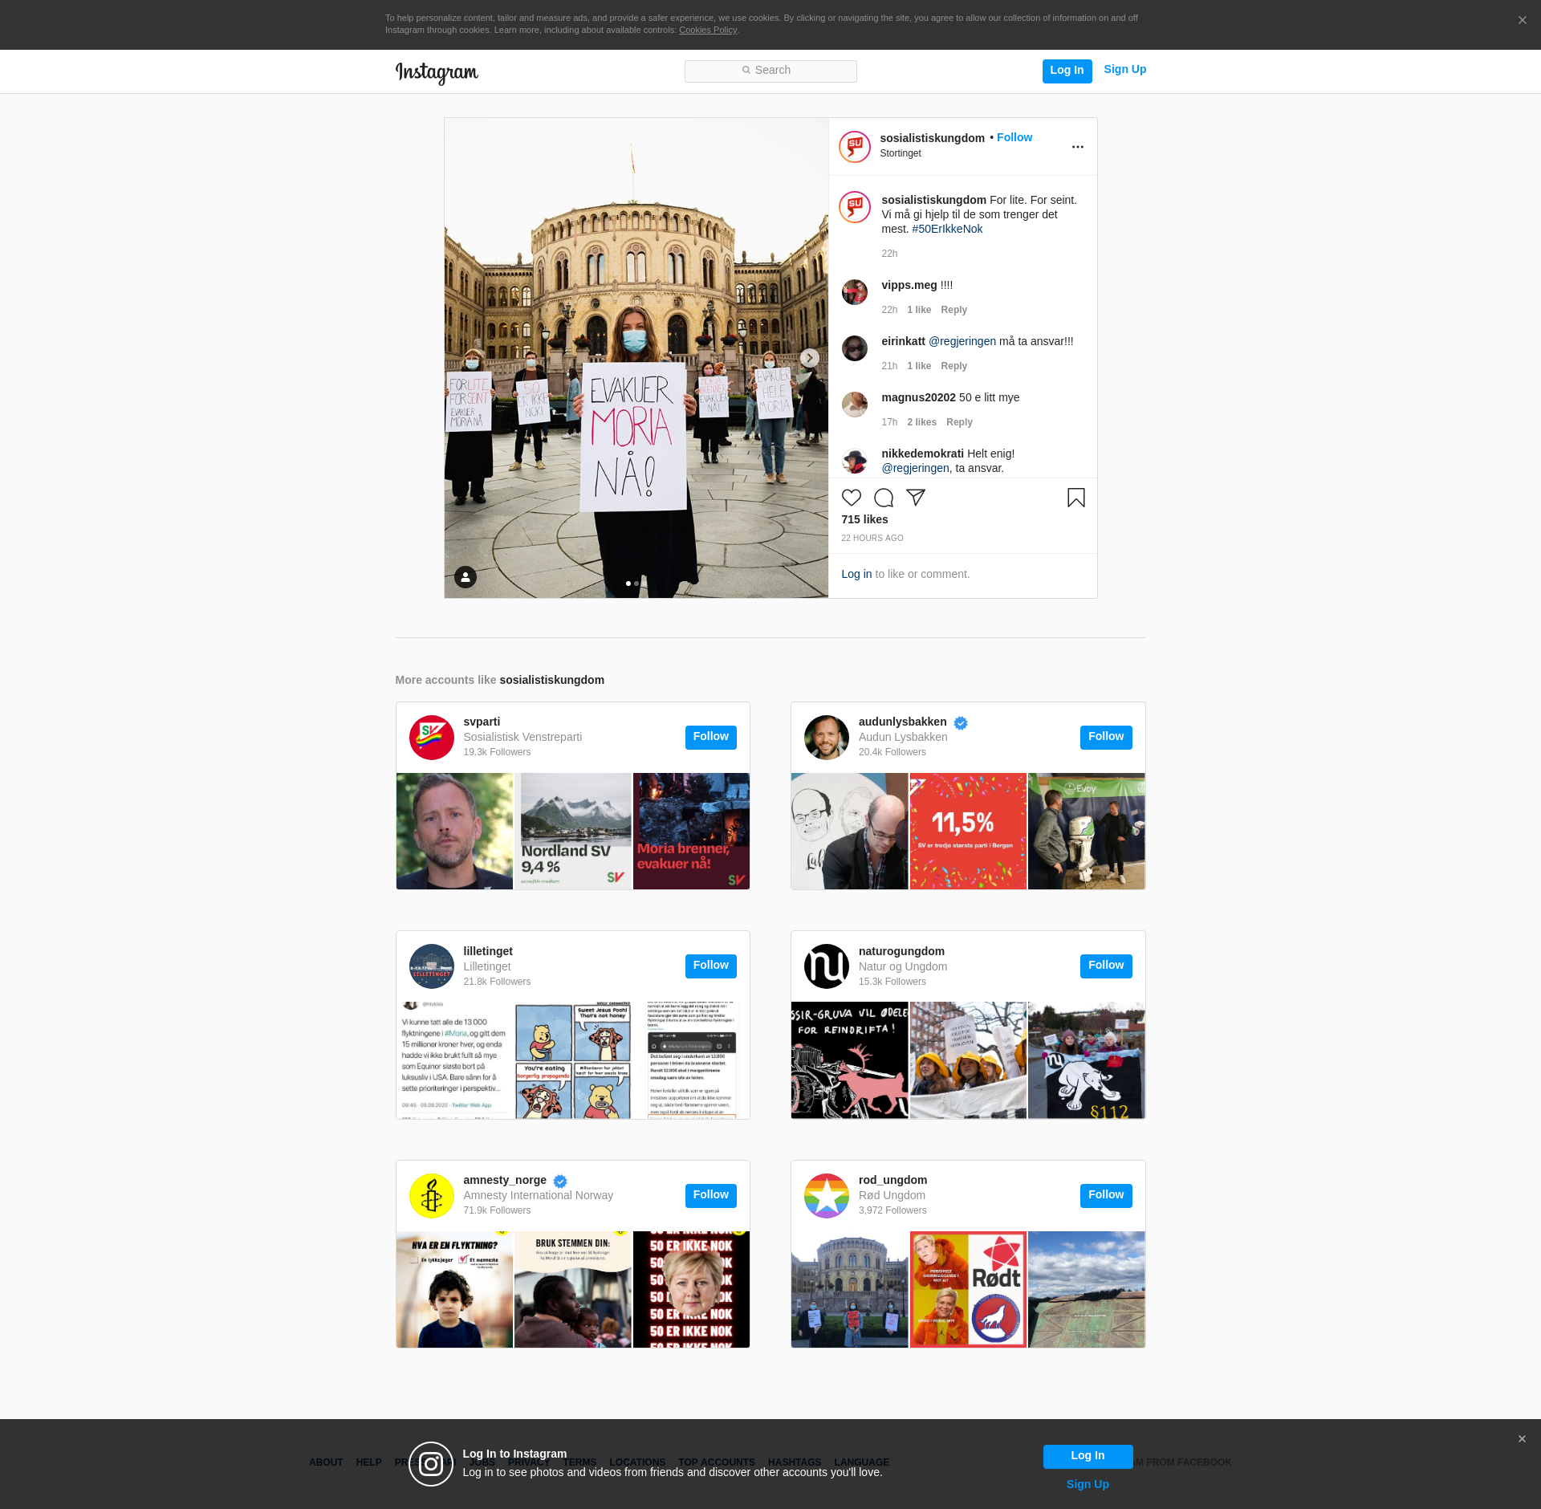The image size is (1541, 1509).
Task: Click the main protest photo
Action: (636, 358)
